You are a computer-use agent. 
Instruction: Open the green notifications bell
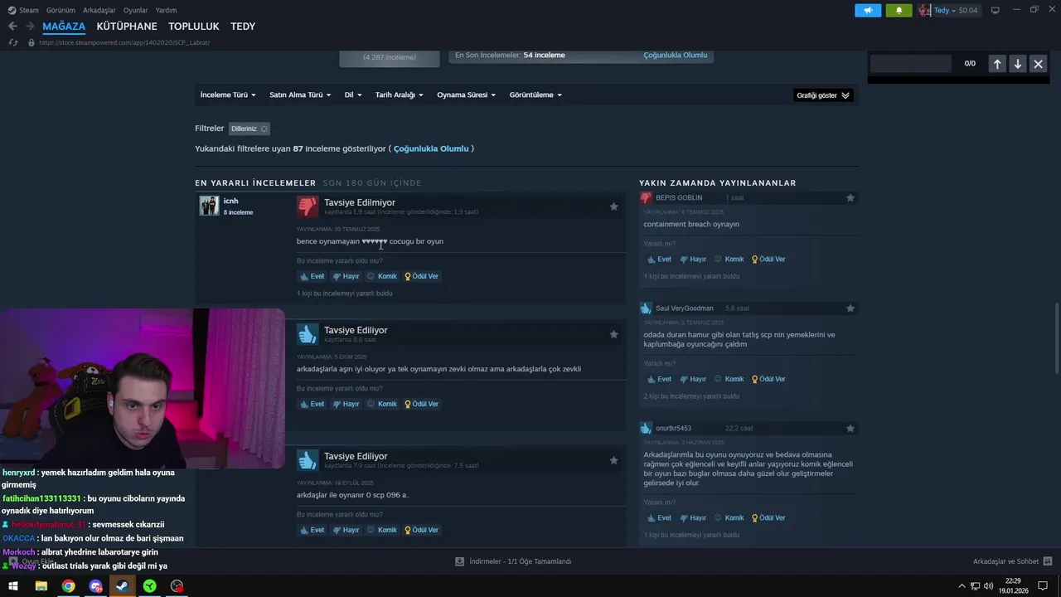[x=899, y=11]
